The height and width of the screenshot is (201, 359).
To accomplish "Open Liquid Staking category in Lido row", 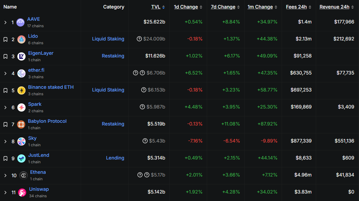I will 108,39.
